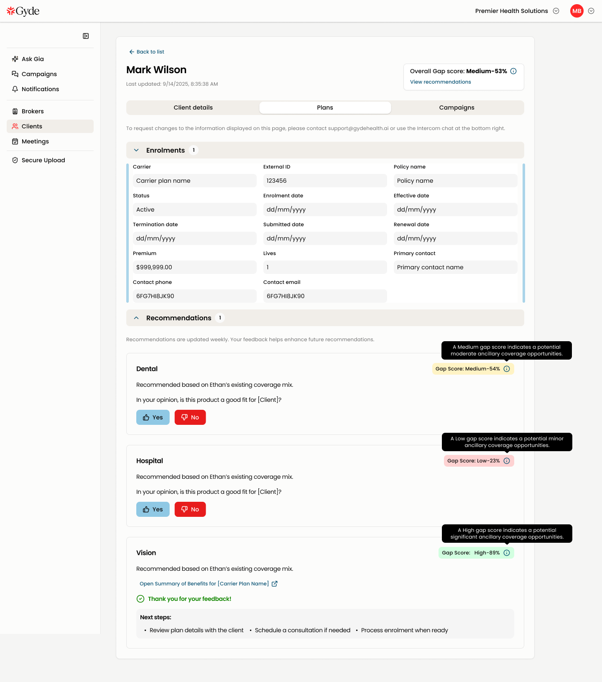
Task: Click the green checkmark feedback icon
Action: pos(140,599)
